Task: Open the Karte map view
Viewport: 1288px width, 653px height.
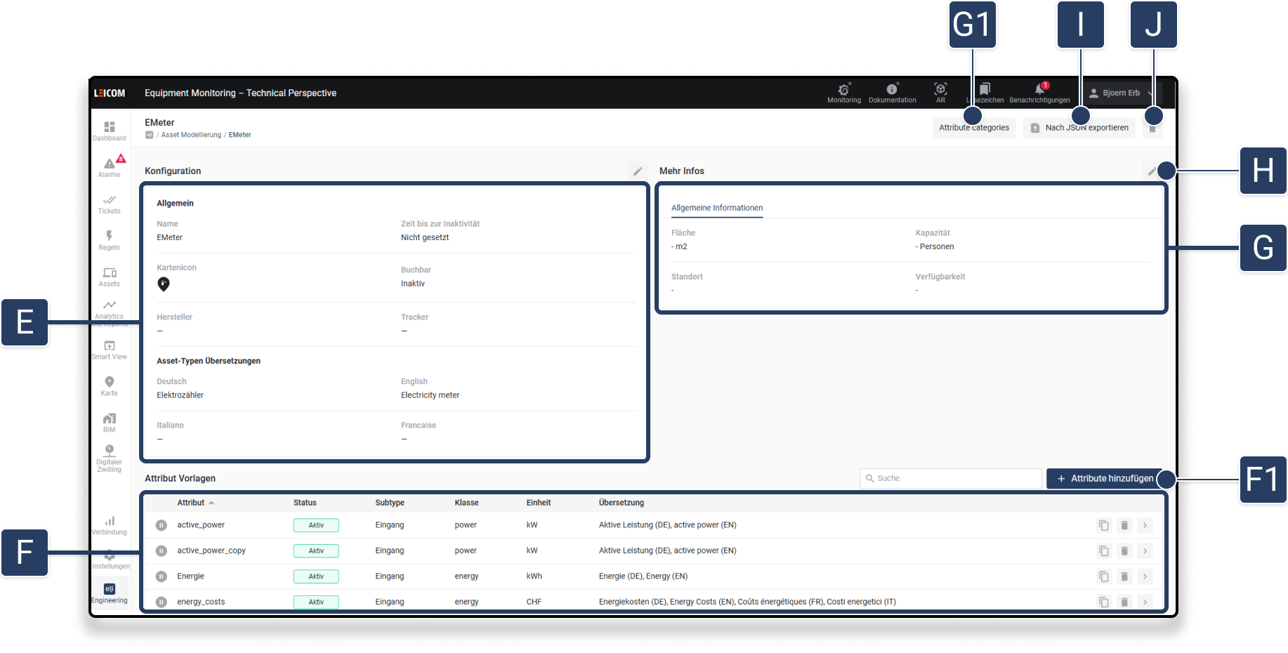Action: tap(109, 385)
